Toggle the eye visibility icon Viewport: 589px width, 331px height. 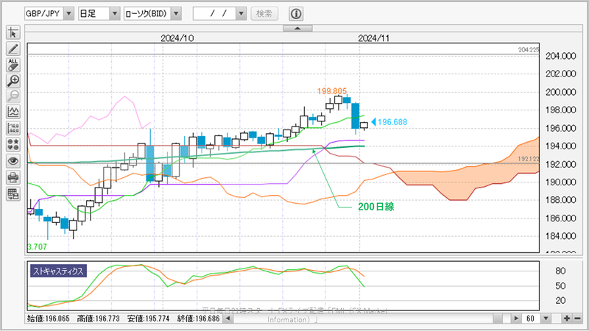[13, 161]
